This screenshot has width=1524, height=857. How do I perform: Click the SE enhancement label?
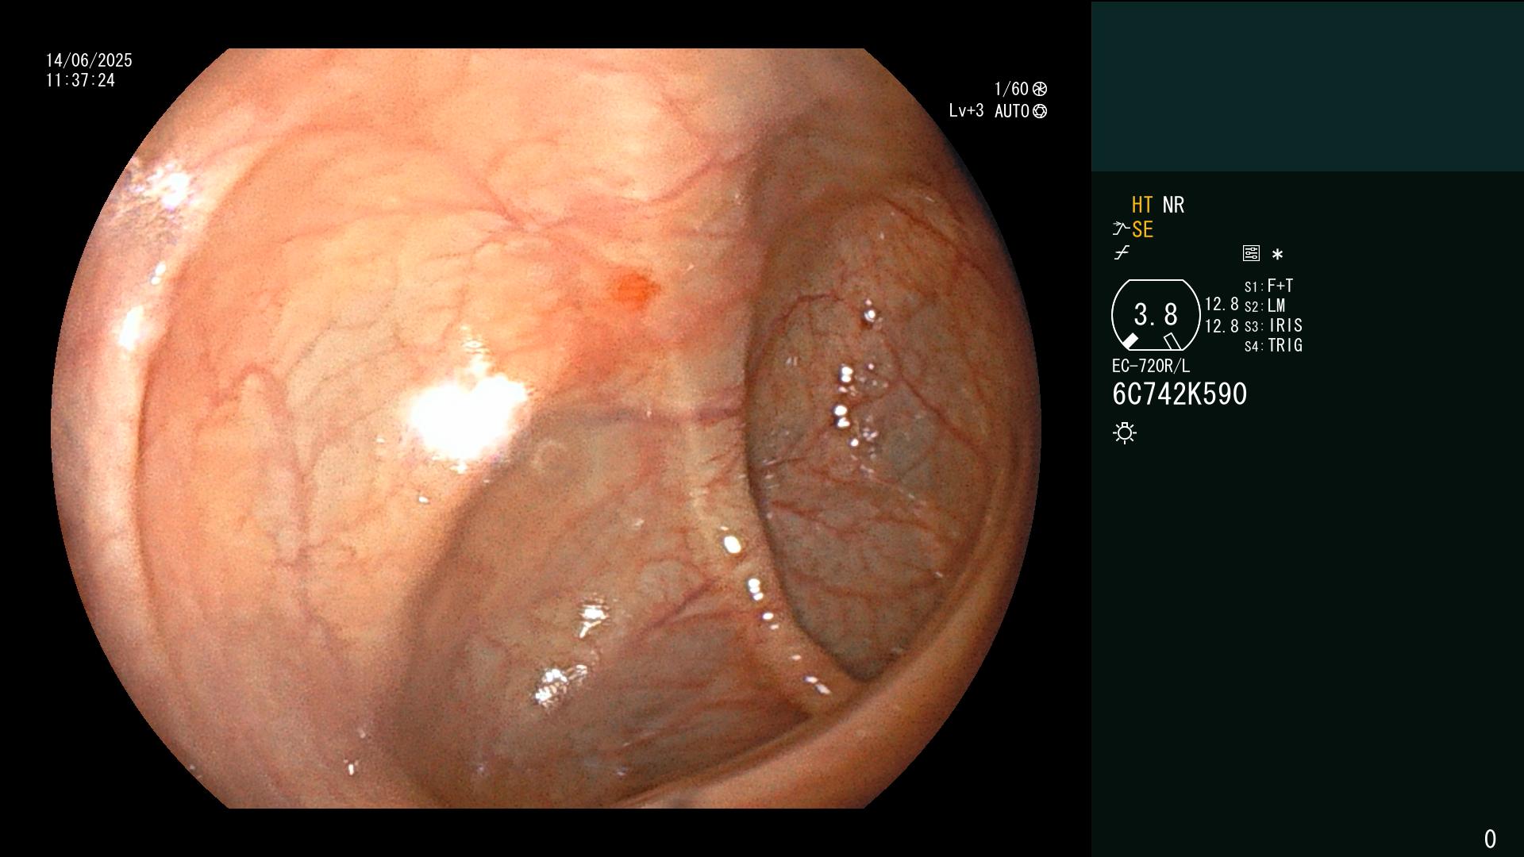[1142, 230]
